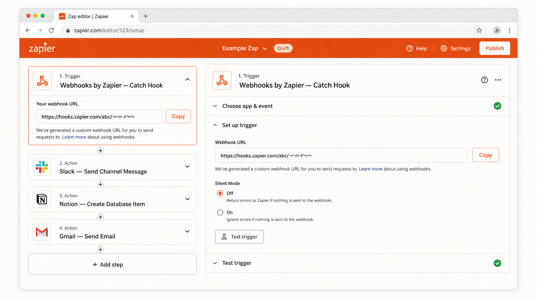
Task: Reload the browser page
Action: point(51,30)
